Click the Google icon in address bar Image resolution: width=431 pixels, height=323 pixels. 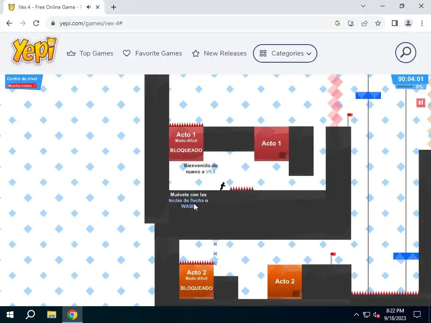click(338, 24)
